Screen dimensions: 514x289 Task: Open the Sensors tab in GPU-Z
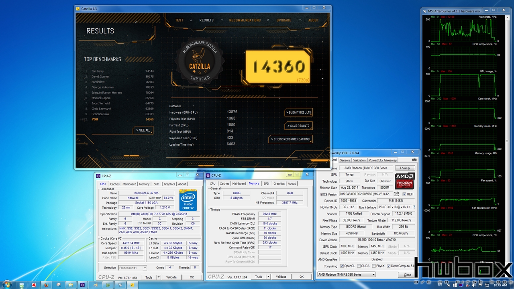click(x=345, y=160)
